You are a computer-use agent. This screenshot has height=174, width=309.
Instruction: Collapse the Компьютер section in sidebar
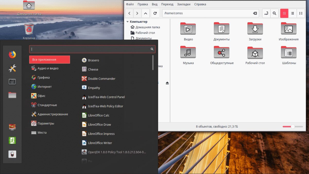point(127,22)
